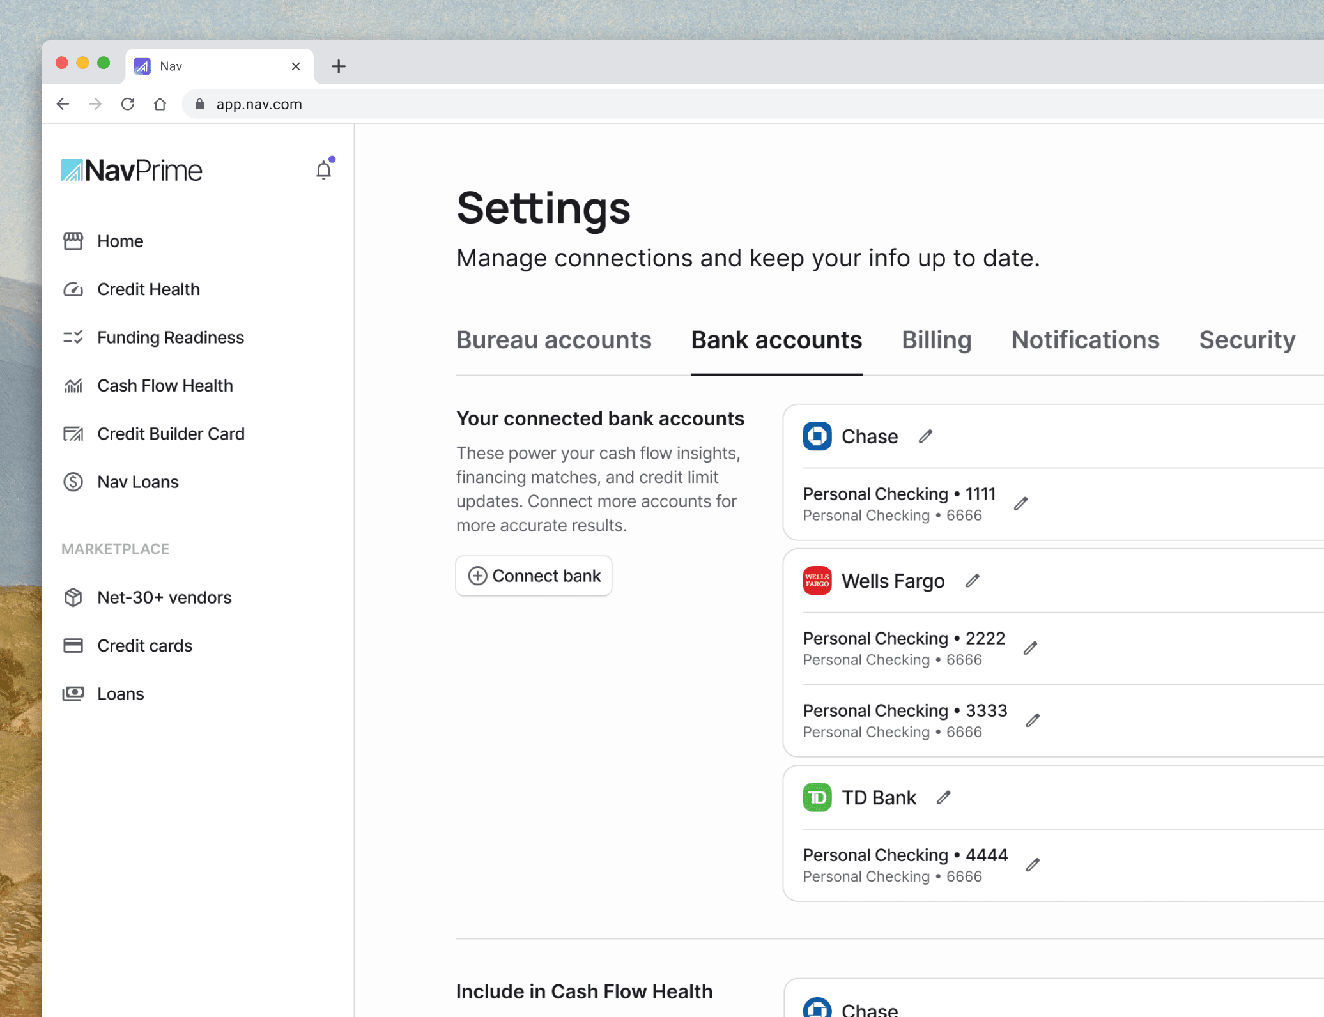1324x1017 pixels.
Task: Click the Home storefront icon
Action: tap(73, 241)
